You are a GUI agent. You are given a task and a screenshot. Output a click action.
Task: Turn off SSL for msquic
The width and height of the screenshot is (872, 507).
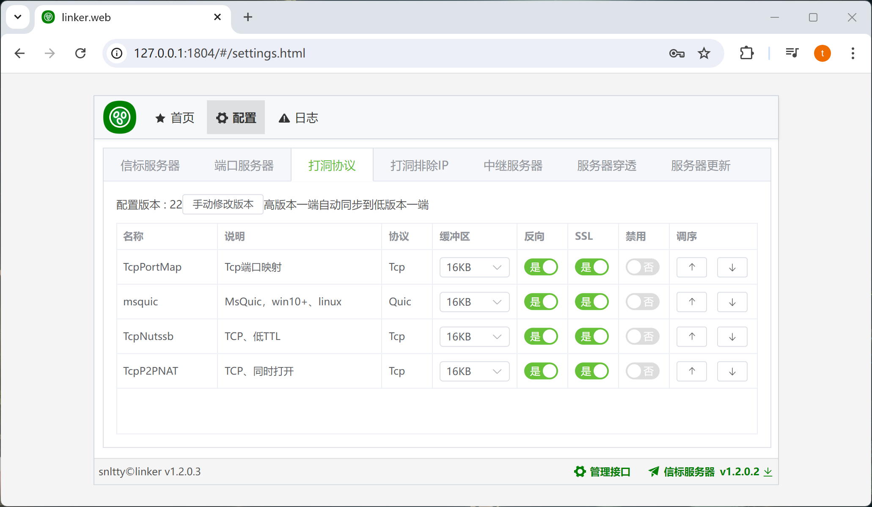click(591, 302)
